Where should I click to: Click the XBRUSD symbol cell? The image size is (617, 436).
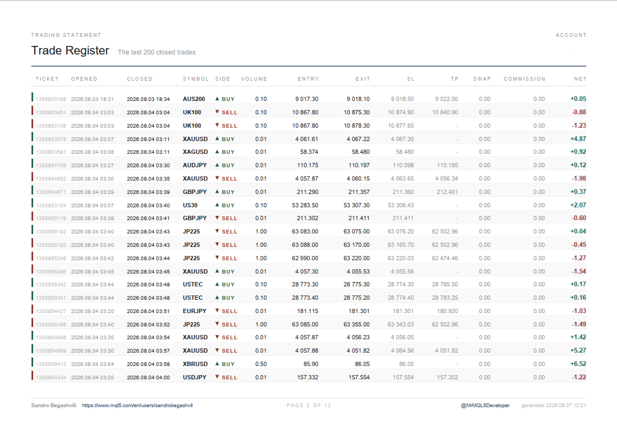[x=195, y=364]
